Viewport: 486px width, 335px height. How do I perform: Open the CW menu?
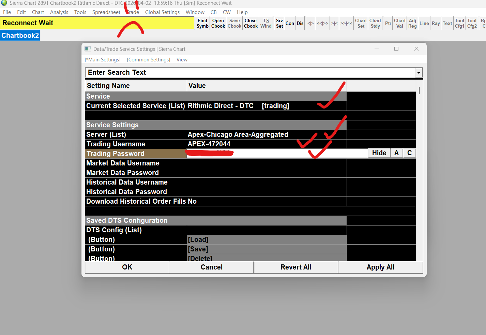[227, 12]
